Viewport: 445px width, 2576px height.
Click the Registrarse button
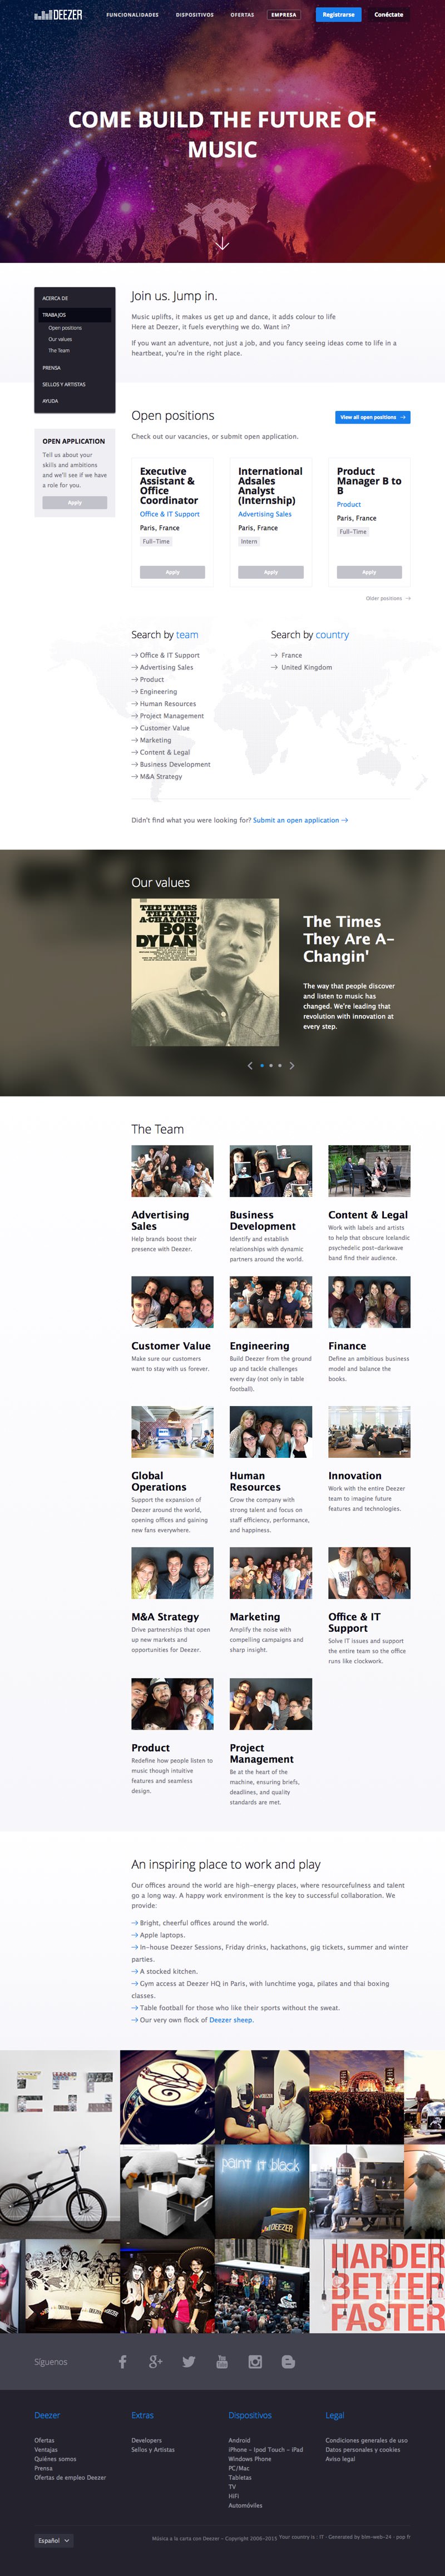338,15
